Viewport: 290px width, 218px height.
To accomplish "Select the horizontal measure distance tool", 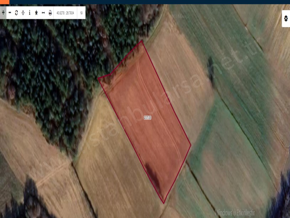I will (x=43, y=13).
